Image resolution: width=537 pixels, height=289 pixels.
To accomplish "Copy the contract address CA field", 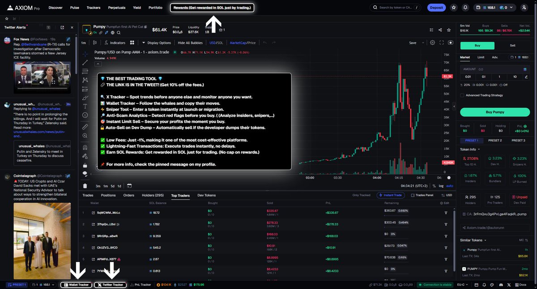I will (494, 214).
